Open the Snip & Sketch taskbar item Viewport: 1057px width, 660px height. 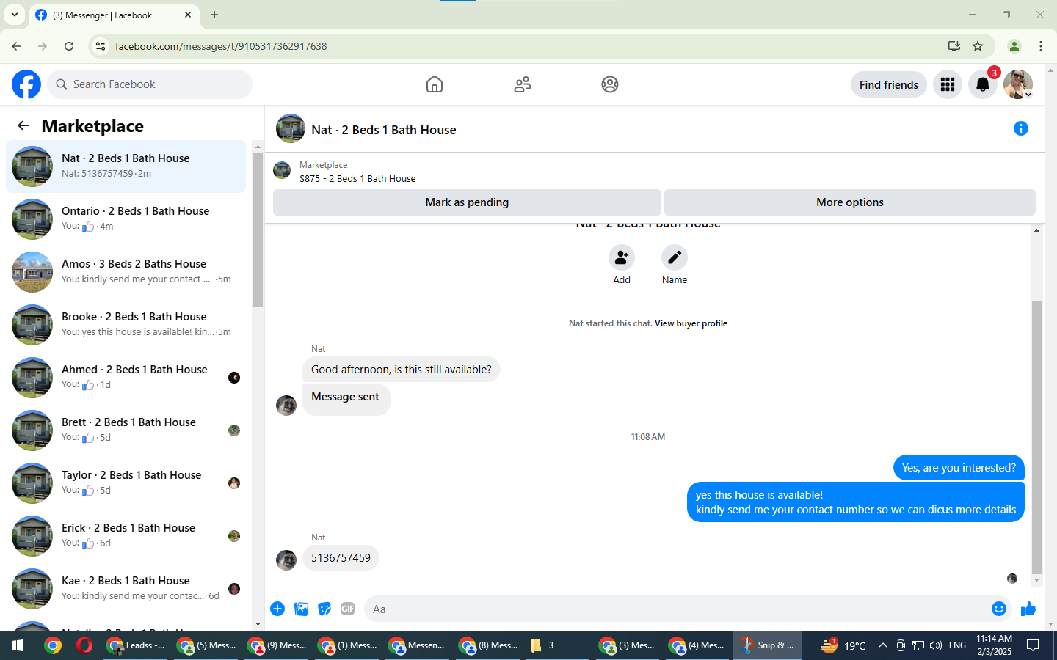[x=768, y=645]
